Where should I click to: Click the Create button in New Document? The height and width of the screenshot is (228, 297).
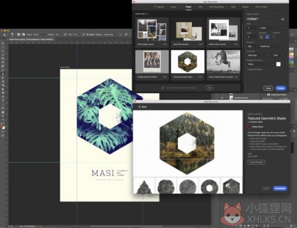pos(280,88)
